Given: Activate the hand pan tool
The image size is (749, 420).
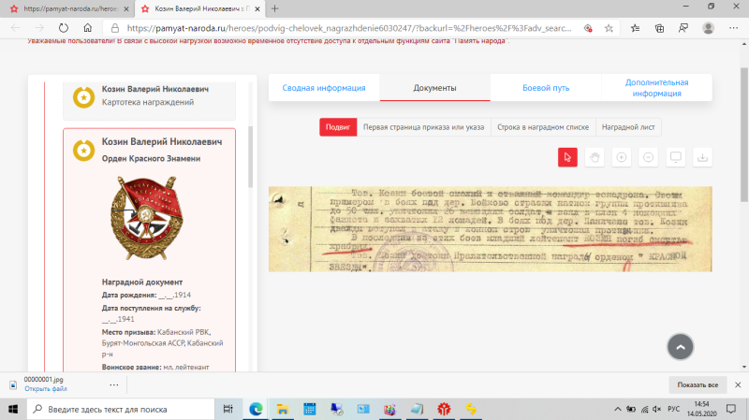Looking at the screenshot, I should click(595, 157).
